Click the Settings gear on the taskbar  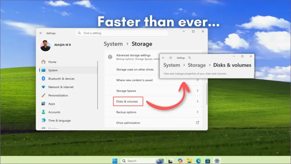[x=217, y=161]
